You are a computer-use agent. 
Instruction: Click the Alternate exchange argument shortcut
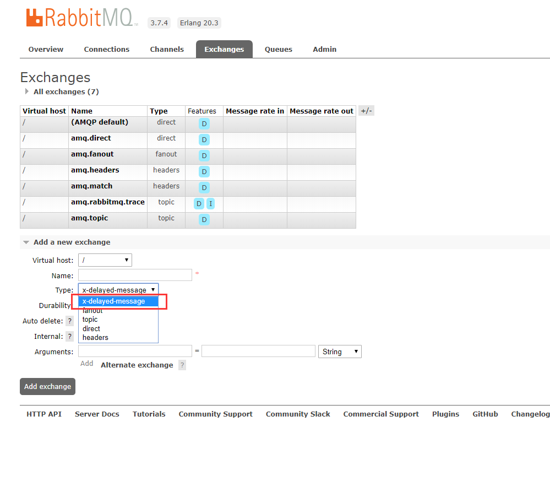[137, 365]
